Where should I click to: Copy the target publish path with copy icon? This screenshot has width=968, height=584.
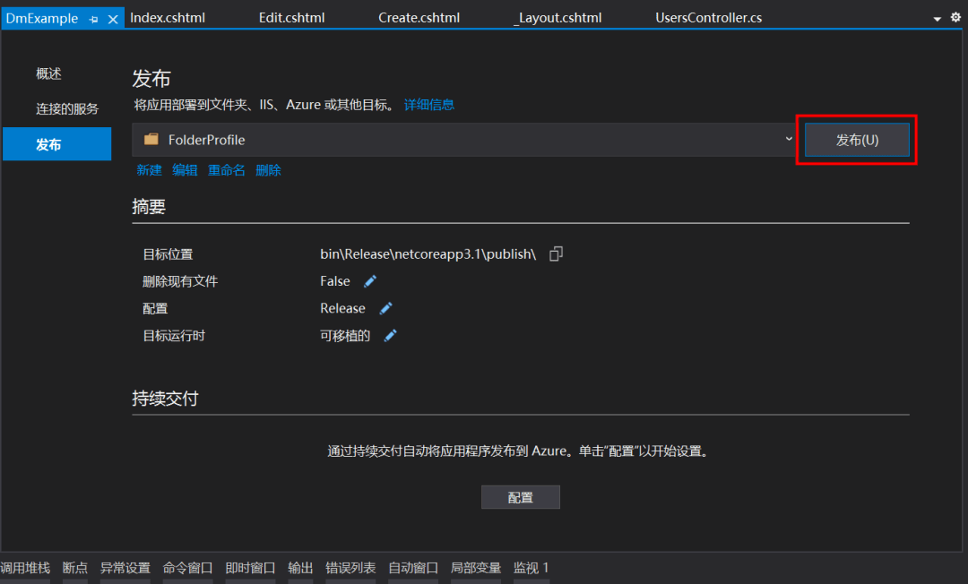tap(556, 253)
